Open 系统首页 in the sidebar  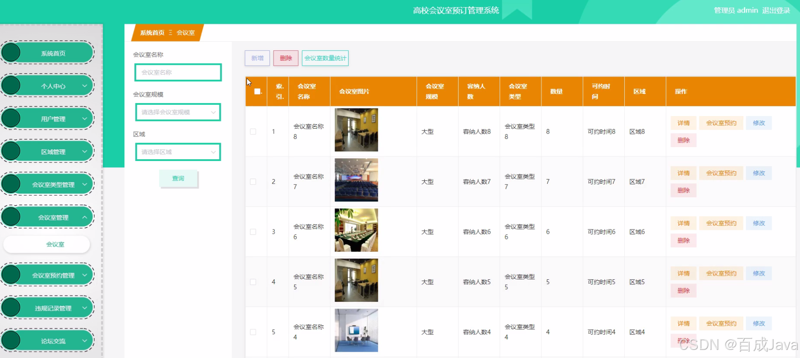(48, 53)
